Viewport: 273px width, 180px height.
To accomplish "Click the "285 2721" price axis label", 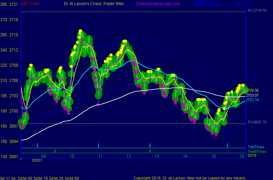I will pos(9,4).
